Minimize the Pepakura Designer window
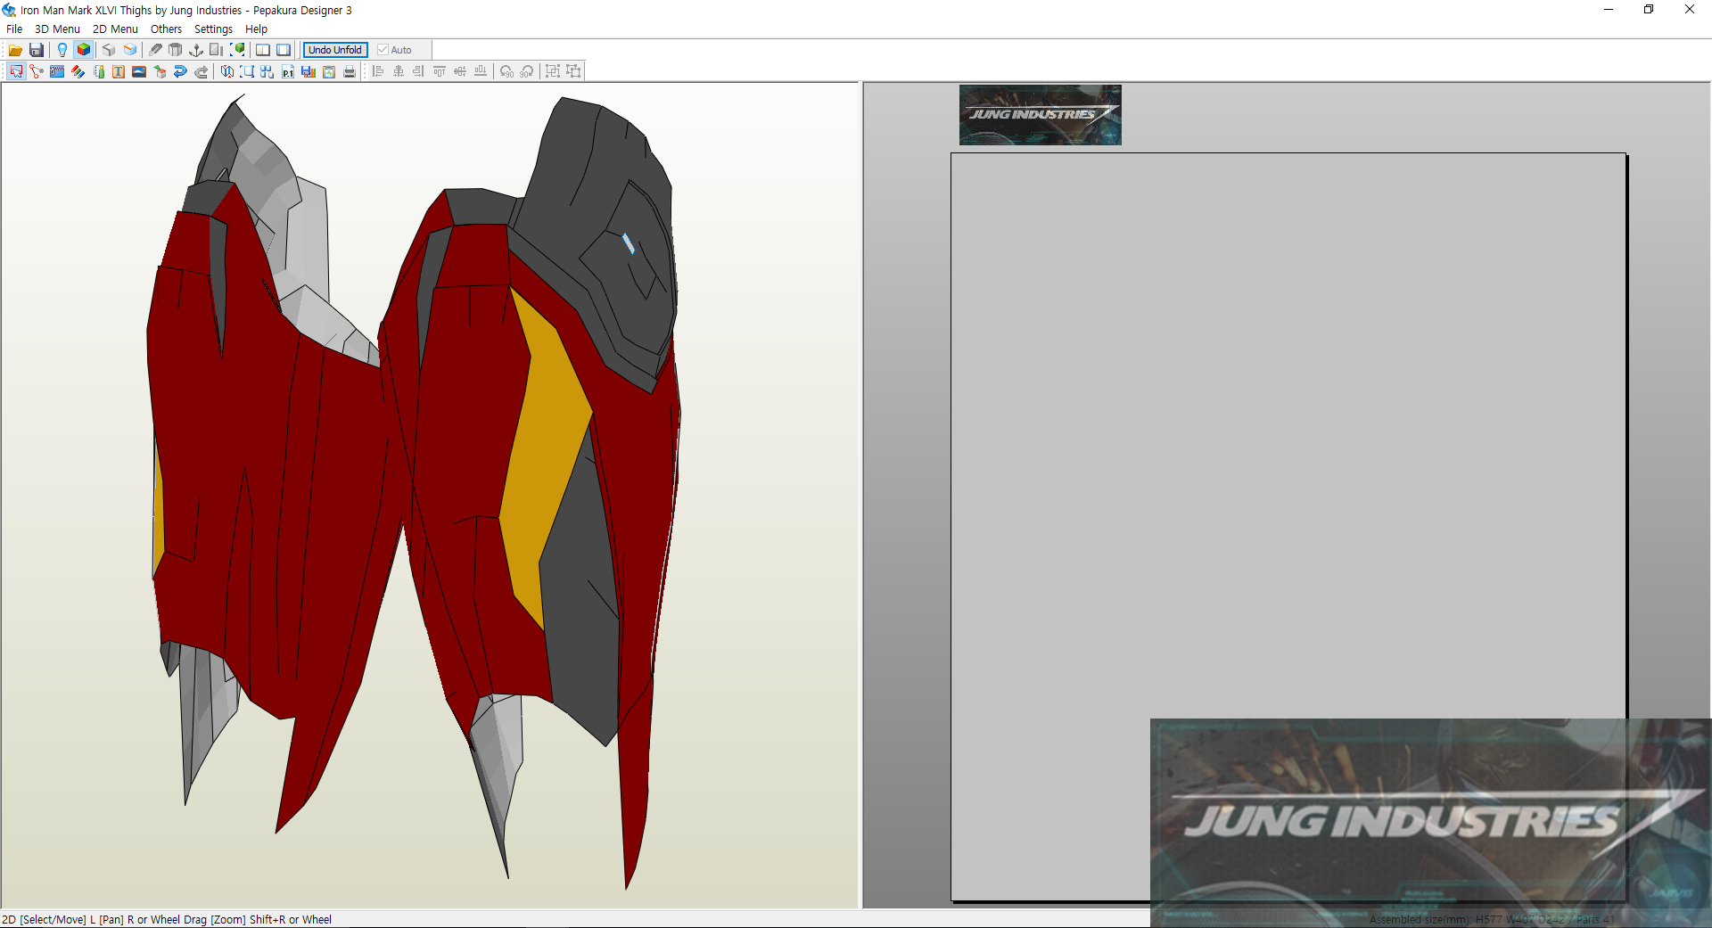The image size is (1712, 928). [1609, 10]
